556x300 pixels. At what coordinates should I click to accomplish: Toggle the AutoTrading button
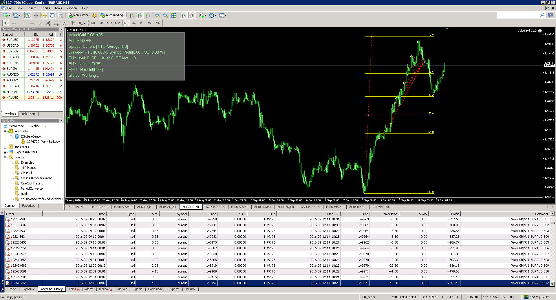coord(112,15)
